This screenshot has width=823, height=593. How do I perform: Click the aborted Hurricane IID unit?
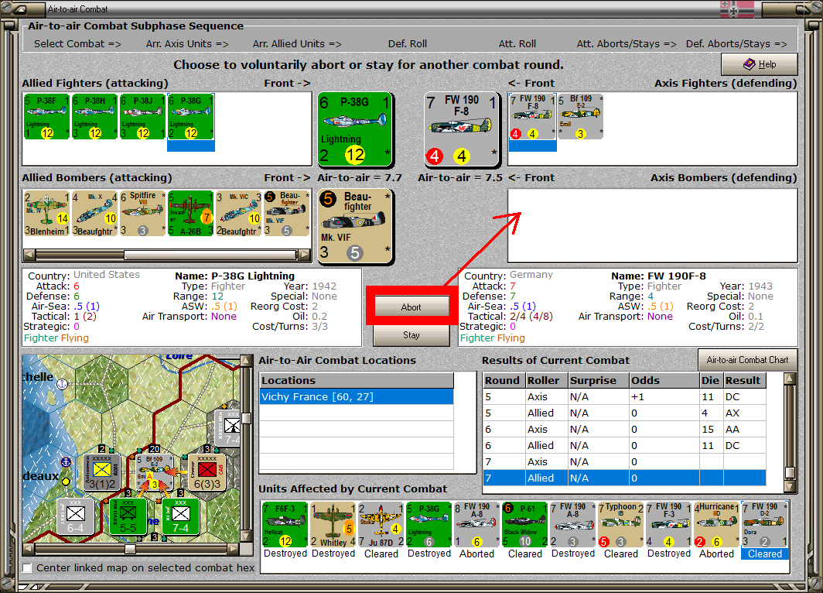click(716, 524)
